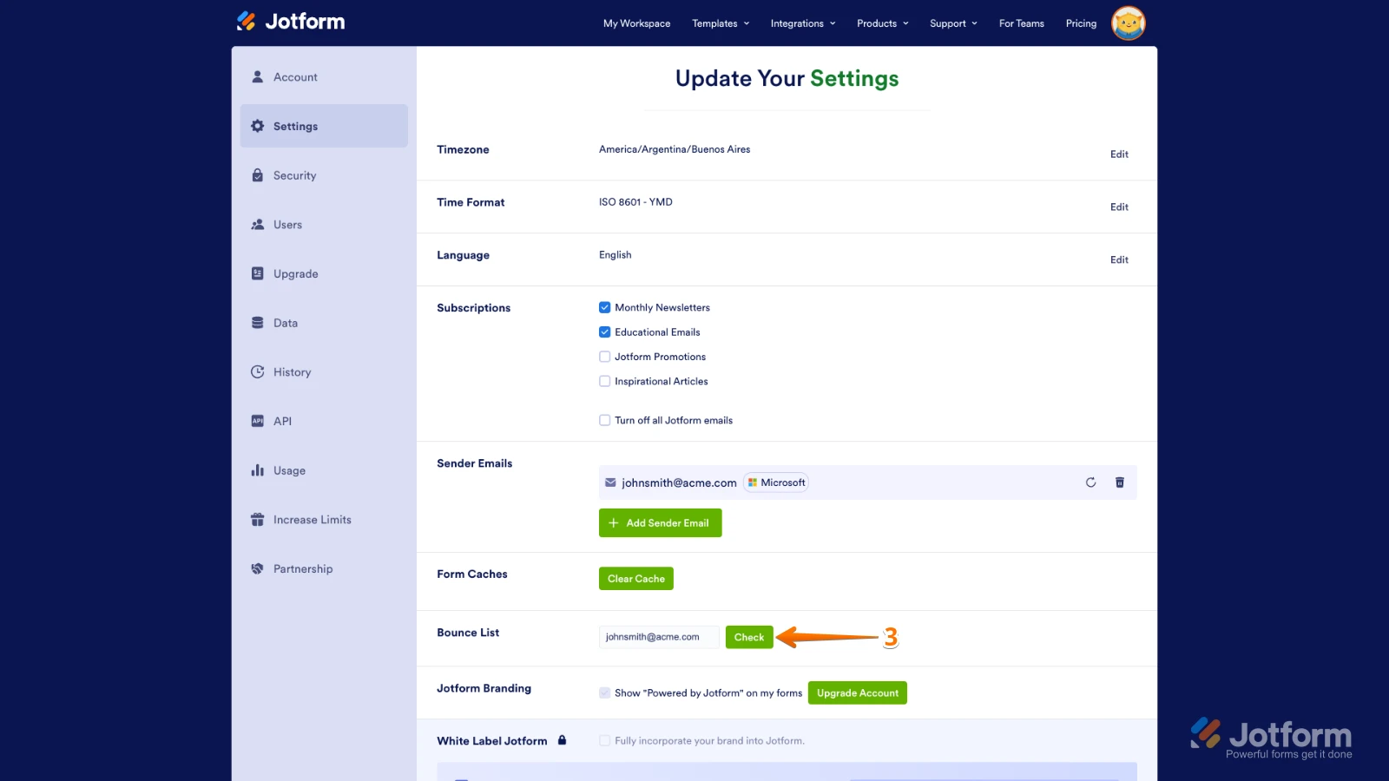Click the English language value
This screenshot has width=1389, height=781.
pos(615,255)
